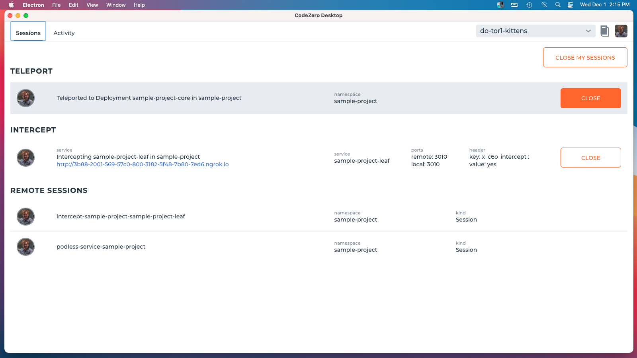This screenshot has width=637, height=358.
Task: Open the Edit menu
Action: click(x=74, y=5)
